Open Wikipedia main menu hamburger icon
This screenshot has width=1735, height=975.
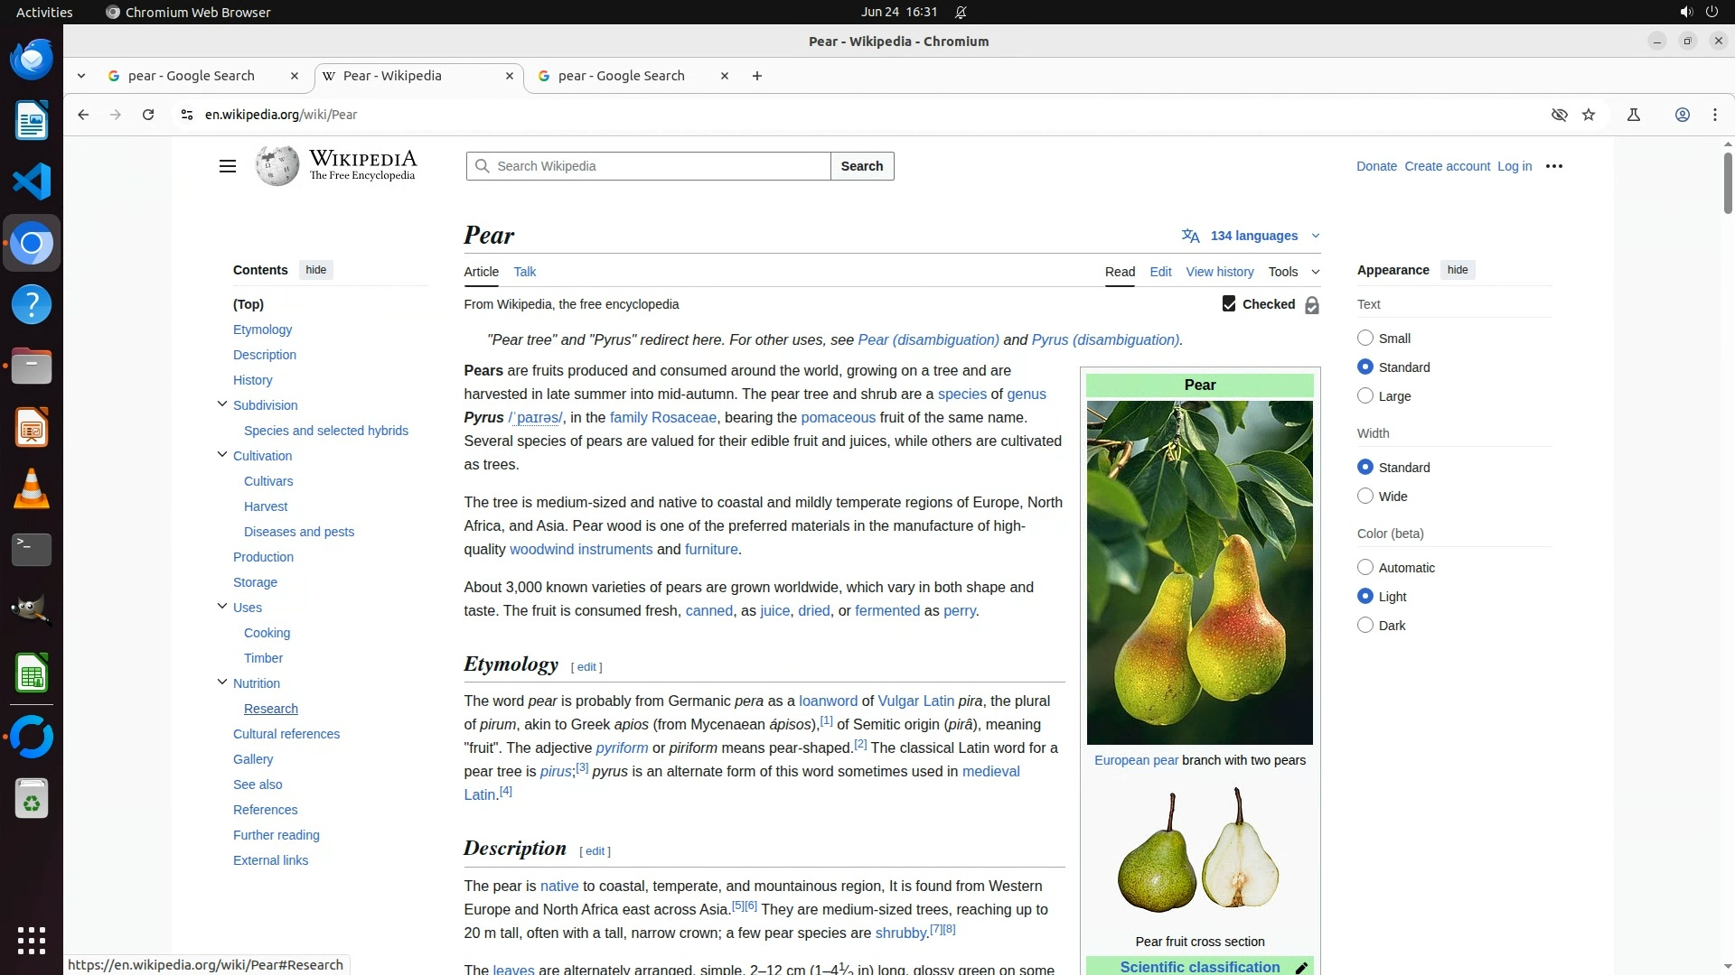tap(228, 166)
